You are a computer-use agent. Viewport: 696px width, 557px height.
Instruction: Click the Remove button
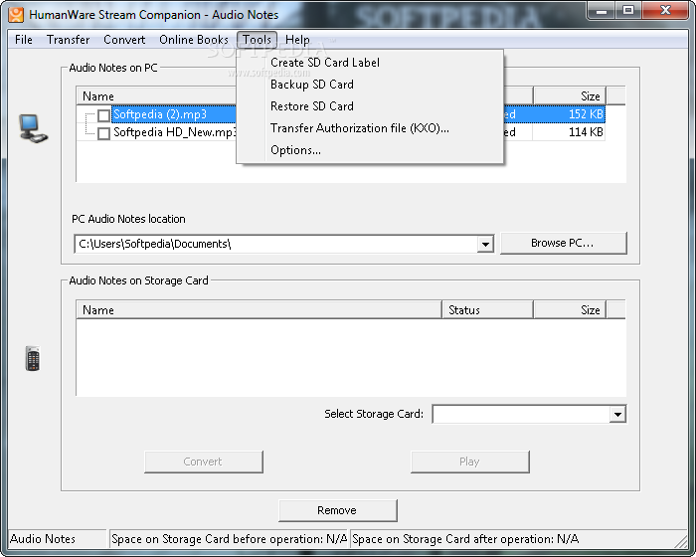tap(337, 510)
